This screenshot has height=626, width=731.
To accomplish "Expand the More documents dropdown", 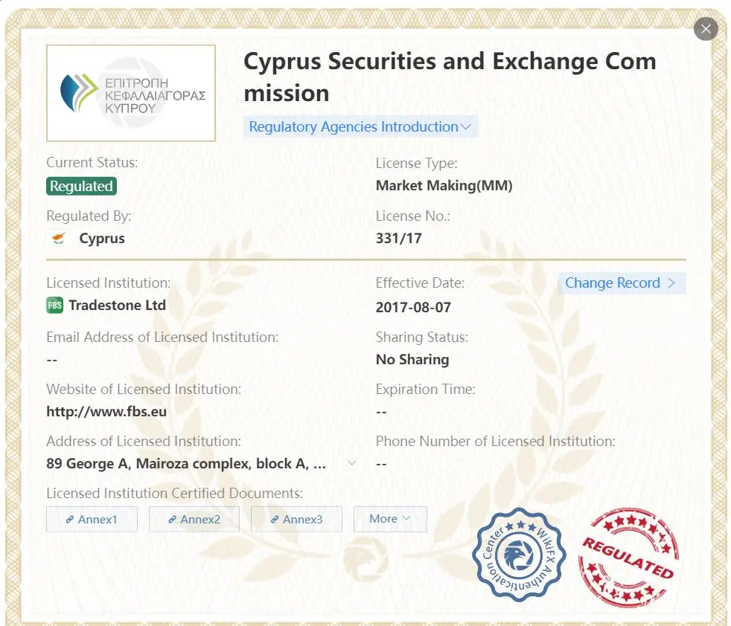I will pyautogui.click(x=390, y=519).
